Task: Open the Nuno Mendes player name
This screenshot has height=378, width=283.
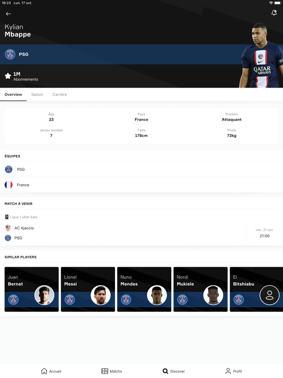Action: [x=129, y=281]
